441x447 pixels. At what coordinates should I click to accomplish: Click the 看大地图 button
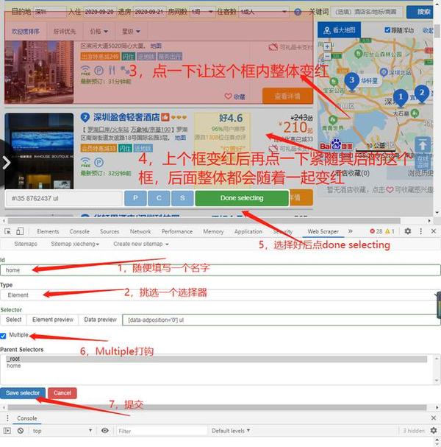tap(339, 30)
